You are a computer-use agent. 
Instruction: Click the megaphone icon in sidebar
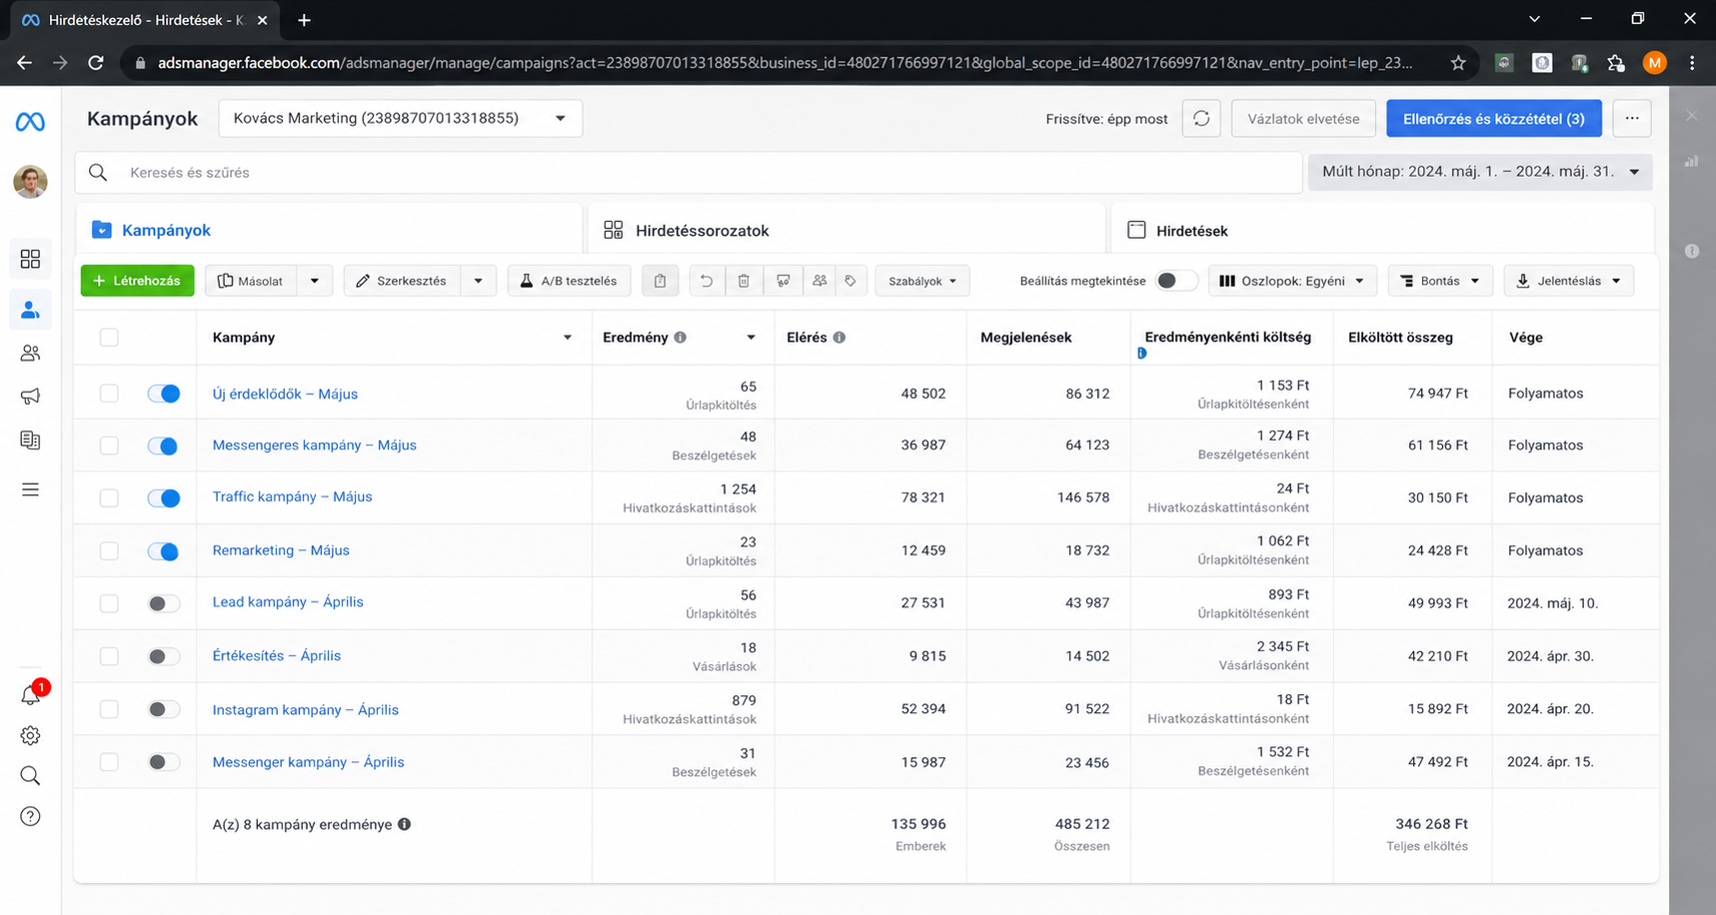tap(31, 397)
